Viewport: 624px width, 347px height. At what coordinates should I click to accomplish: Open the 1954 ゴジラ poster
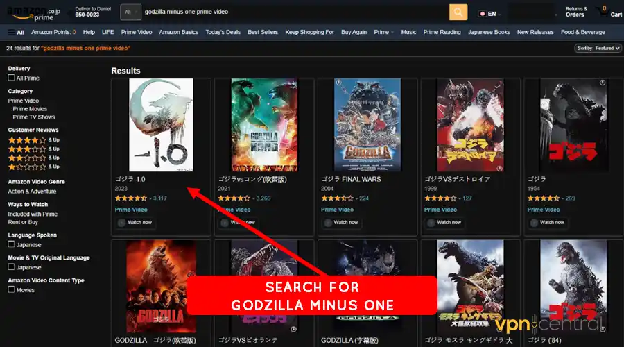pos(573,125)
